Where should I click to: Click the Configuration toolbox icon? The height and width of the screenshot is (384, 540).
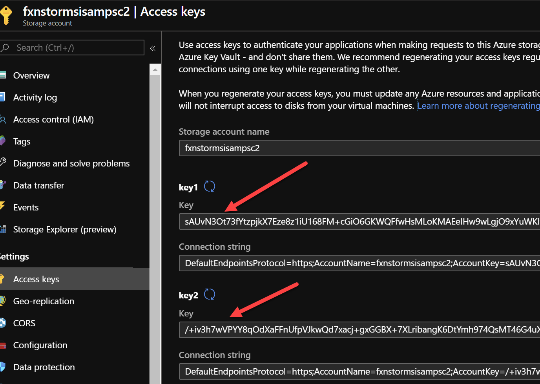[3, 346]
